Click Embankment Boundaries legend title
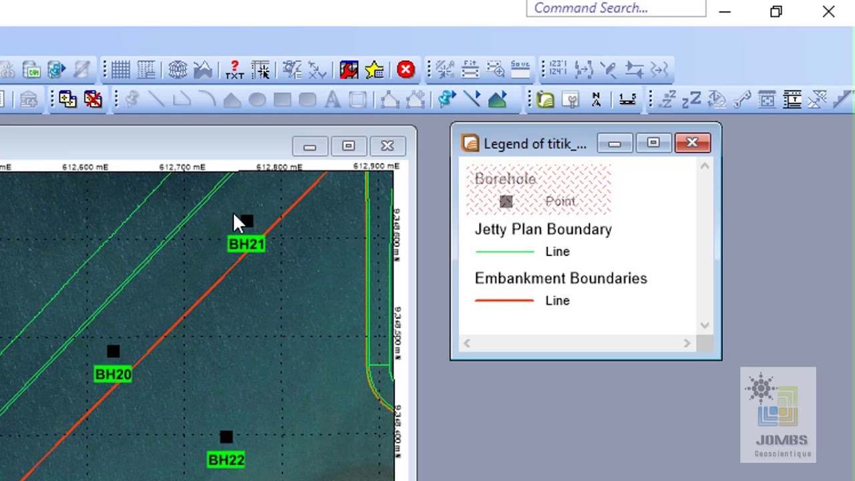 pos(561,279)
